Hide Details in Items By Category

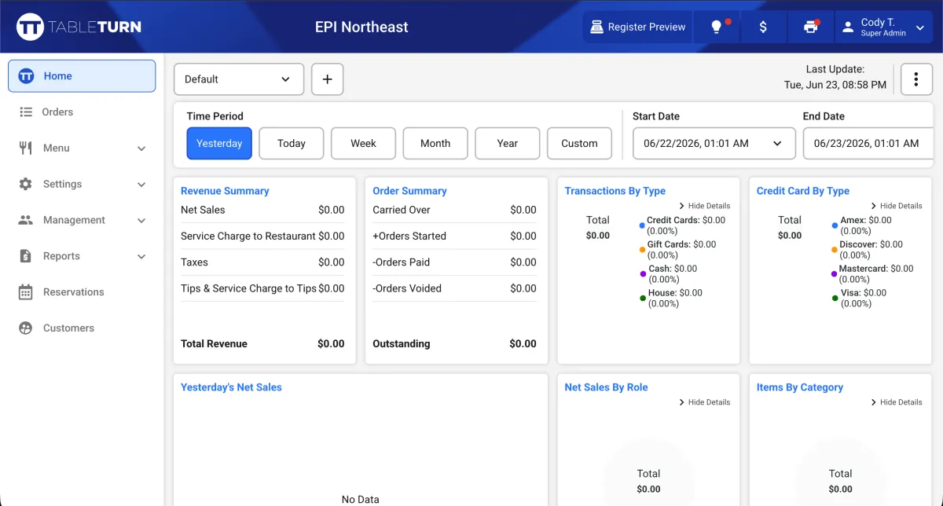(896, 402)
